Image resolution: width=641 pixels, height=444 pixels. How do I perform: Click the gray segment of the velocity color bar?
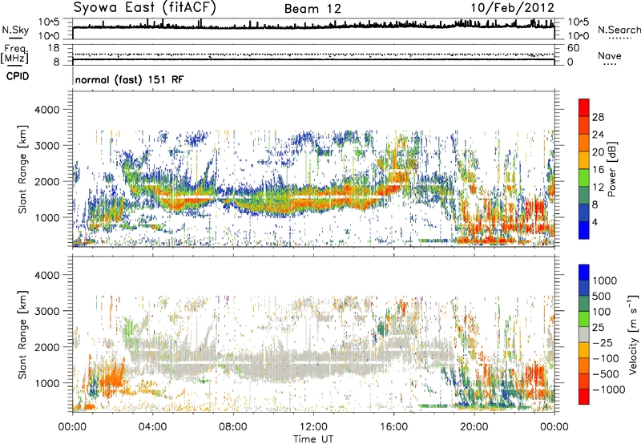[x=584, y=334]
